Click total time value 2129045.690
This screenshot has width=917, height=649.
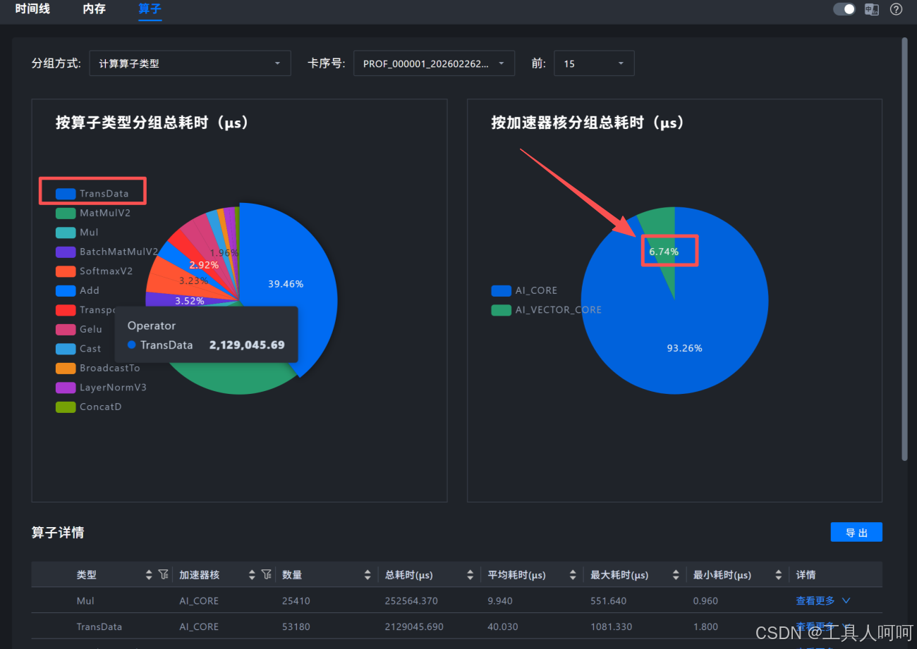[x=414, y=626]
